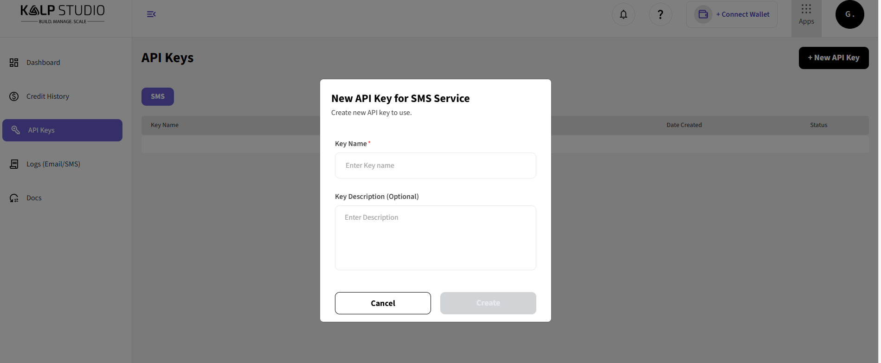
Task: Click the Docs headset icon
Action: coord(14,198)
